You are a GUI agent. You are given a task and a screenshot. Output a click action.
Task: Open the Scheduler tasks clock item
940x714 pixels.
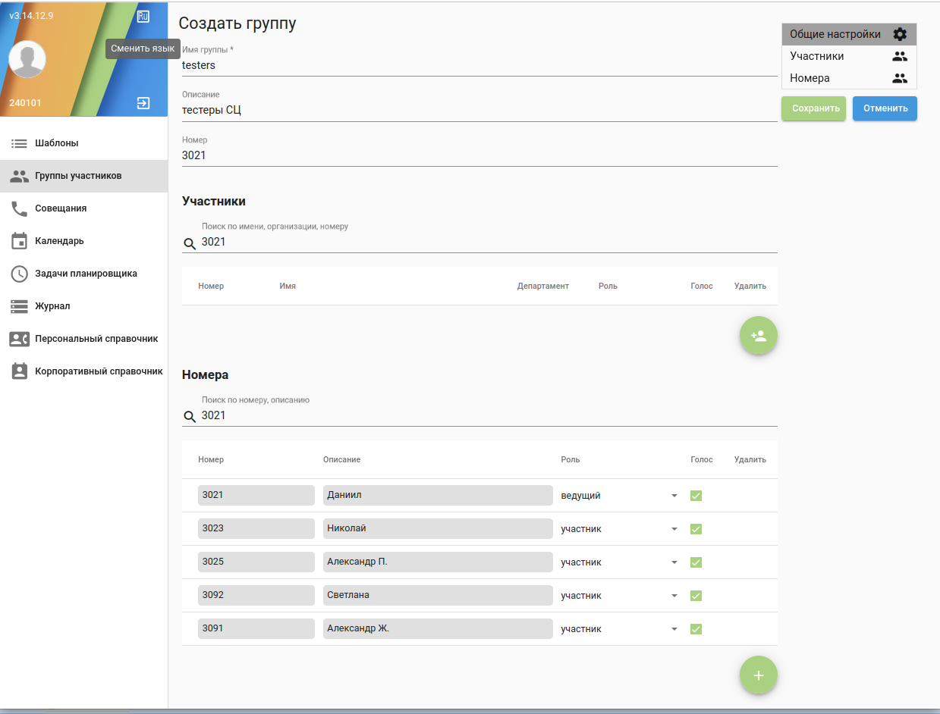tap(86, 274)
